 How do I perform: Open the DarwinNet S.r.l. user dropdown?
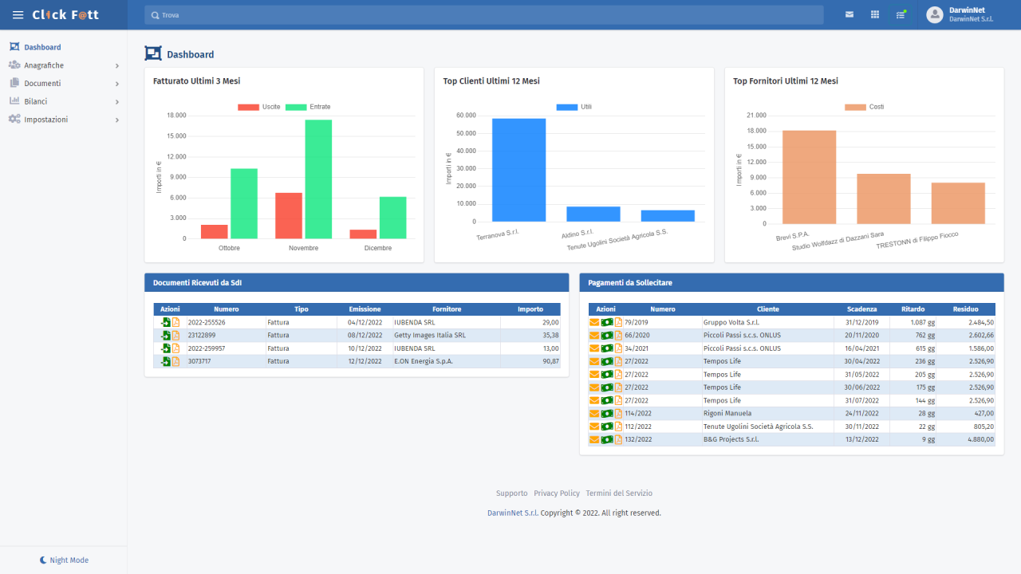[x=960, y=14]
